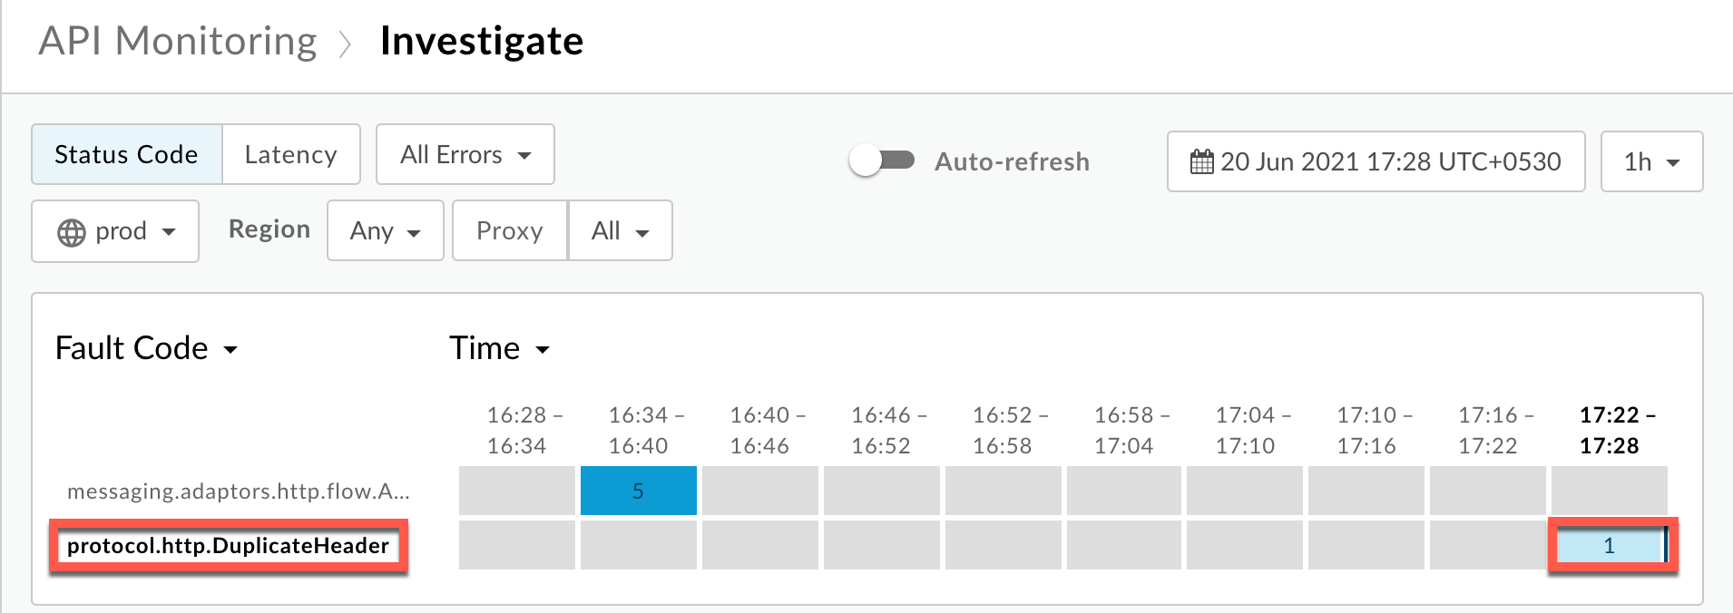The width and height of the screenshot is (1733, 613).
Task: Open the Region Any dropdown
Action: pos(385,231)
